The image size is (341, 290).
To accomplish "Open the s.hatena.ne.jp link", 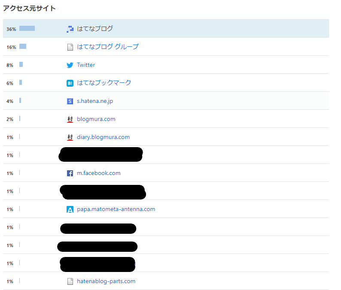I will 95,101.
